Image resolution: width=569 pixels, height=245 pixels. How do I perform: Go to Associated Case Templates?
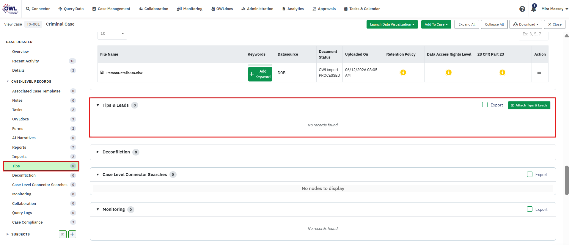pyautogui.click(x=36, y=91)
